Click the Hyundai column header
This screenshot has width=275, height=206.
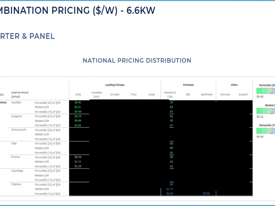pos(225,94)
